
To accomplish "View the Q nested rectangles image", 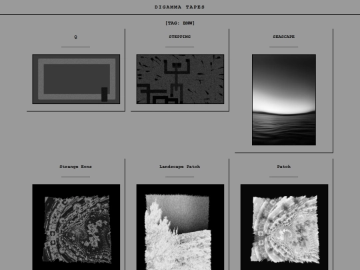I will click(x=76, y=79).
